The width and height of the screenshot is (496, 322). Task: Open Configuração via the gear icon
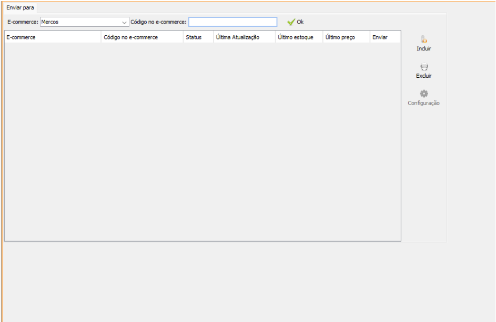click(424, 94)
